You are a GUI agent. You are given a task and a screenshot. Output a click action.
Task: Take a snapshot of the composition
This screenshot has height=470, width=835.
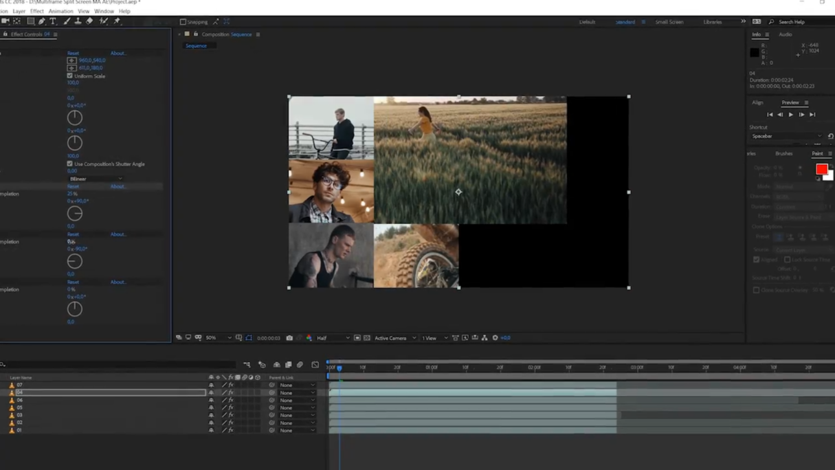click(x=289, y=337)
